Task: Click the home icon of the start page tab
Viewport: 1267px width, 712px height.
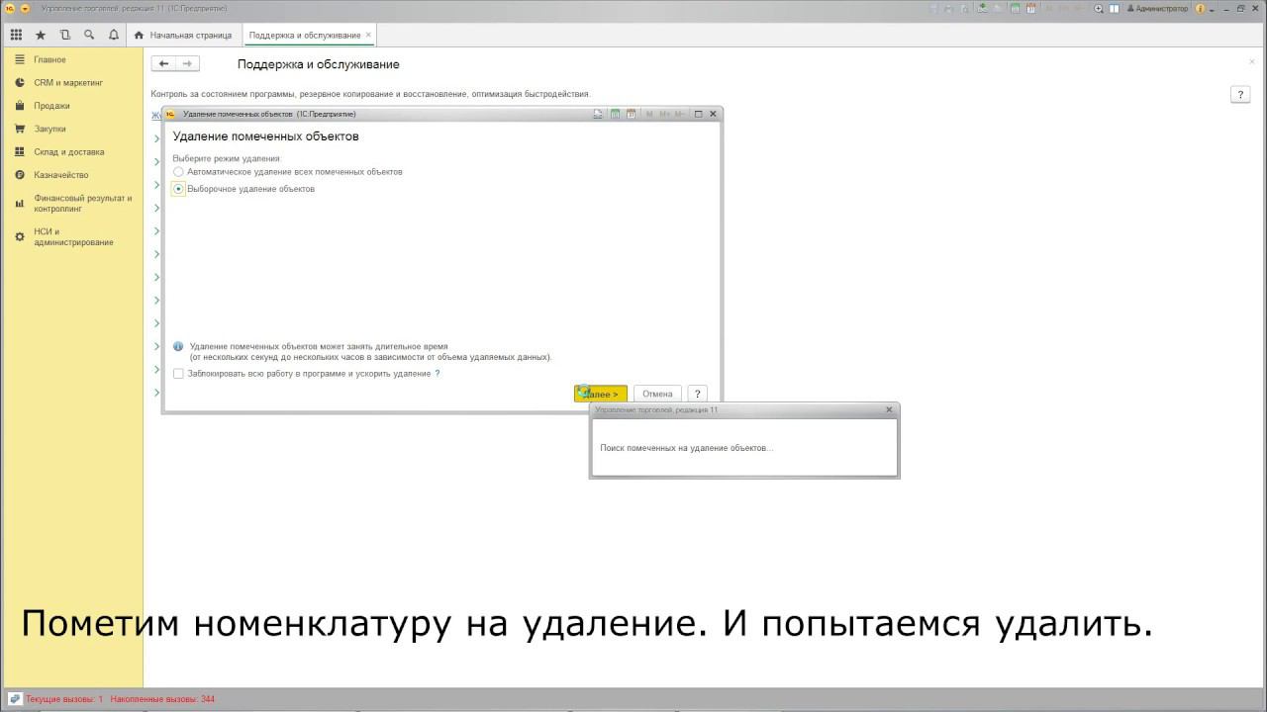Action: (x=139, y=35)
